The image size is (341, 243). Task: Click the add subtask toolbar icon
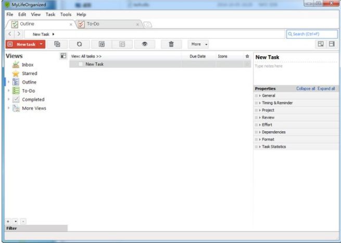click(x=57, y=44)
